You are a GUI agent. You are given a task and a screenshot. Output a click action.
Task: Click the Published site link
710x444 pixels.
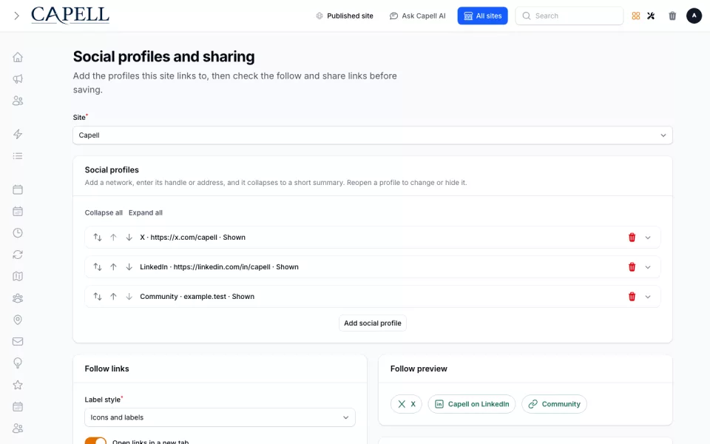tap(345, 16)
